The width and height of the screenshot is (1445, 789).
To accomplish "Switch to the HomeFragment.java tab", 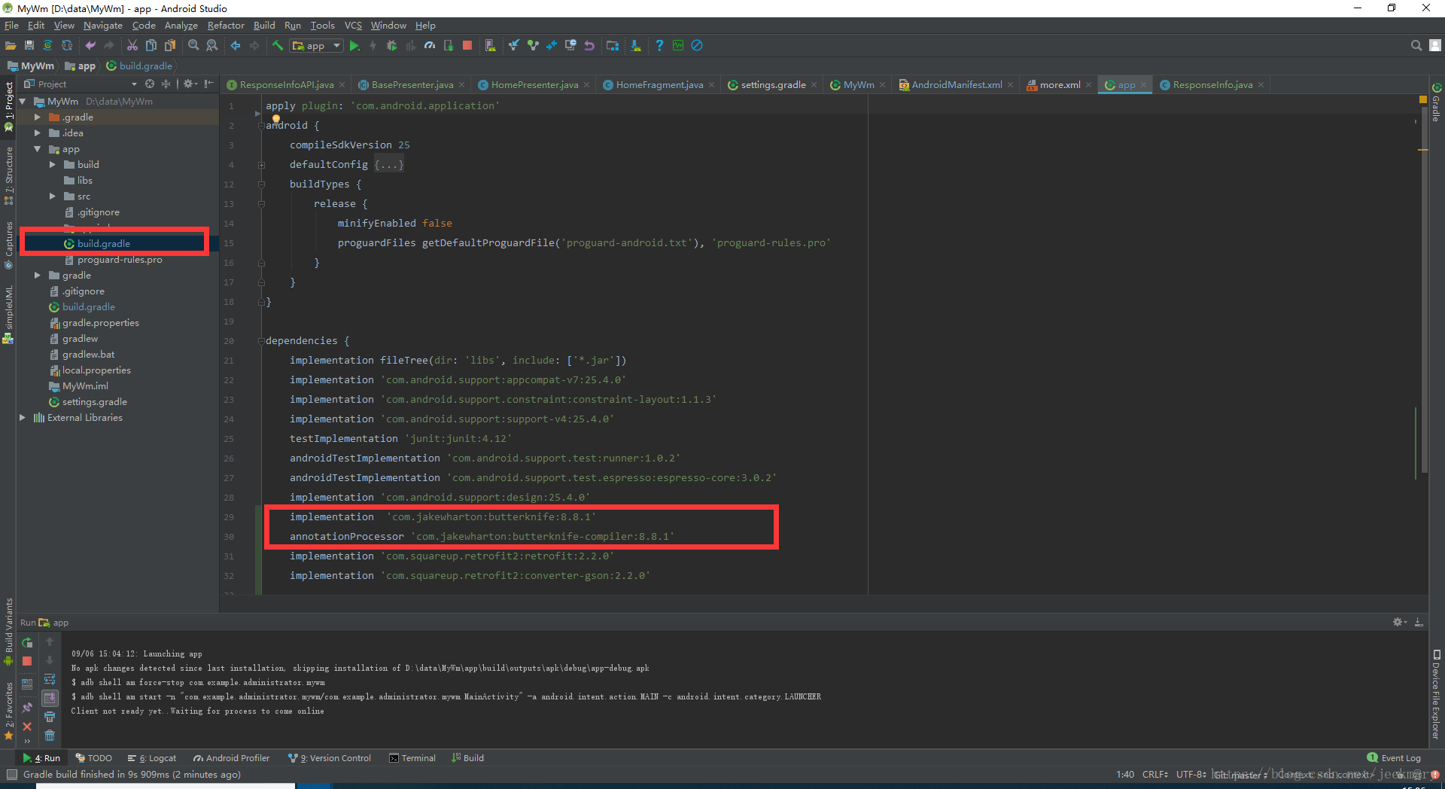I will click(659, 85).
